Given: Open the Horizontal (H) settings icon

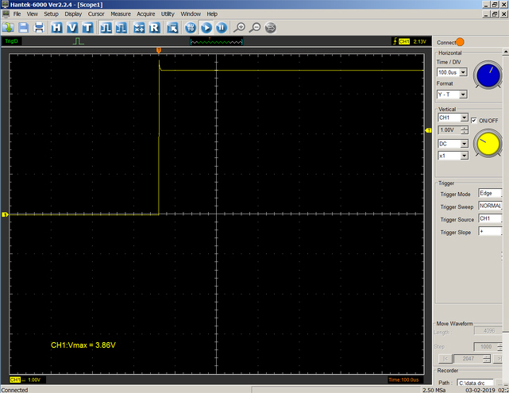Looking at the screenshot, I should pyautogui.click(x=56, y=28).
